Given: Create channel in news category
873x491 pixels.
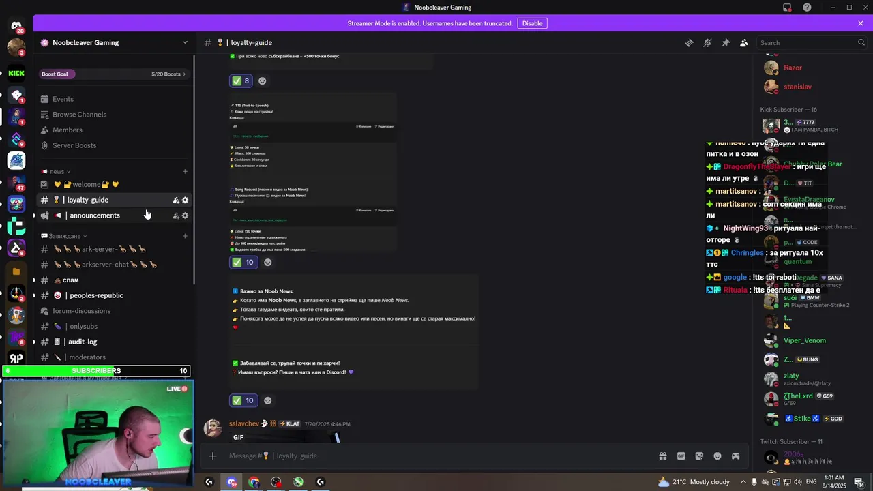Looking at the screenshot, I should click(185, 171).
